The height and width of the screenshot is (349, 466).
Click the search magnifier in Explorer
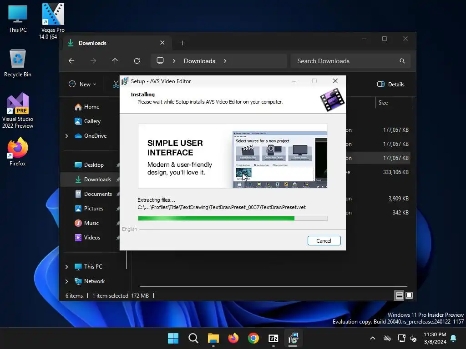tap(402, 61)
